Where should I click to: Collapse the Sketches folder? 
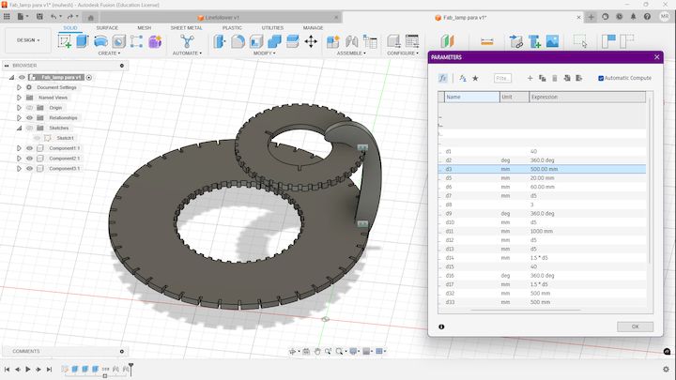(x=19, y=128)
